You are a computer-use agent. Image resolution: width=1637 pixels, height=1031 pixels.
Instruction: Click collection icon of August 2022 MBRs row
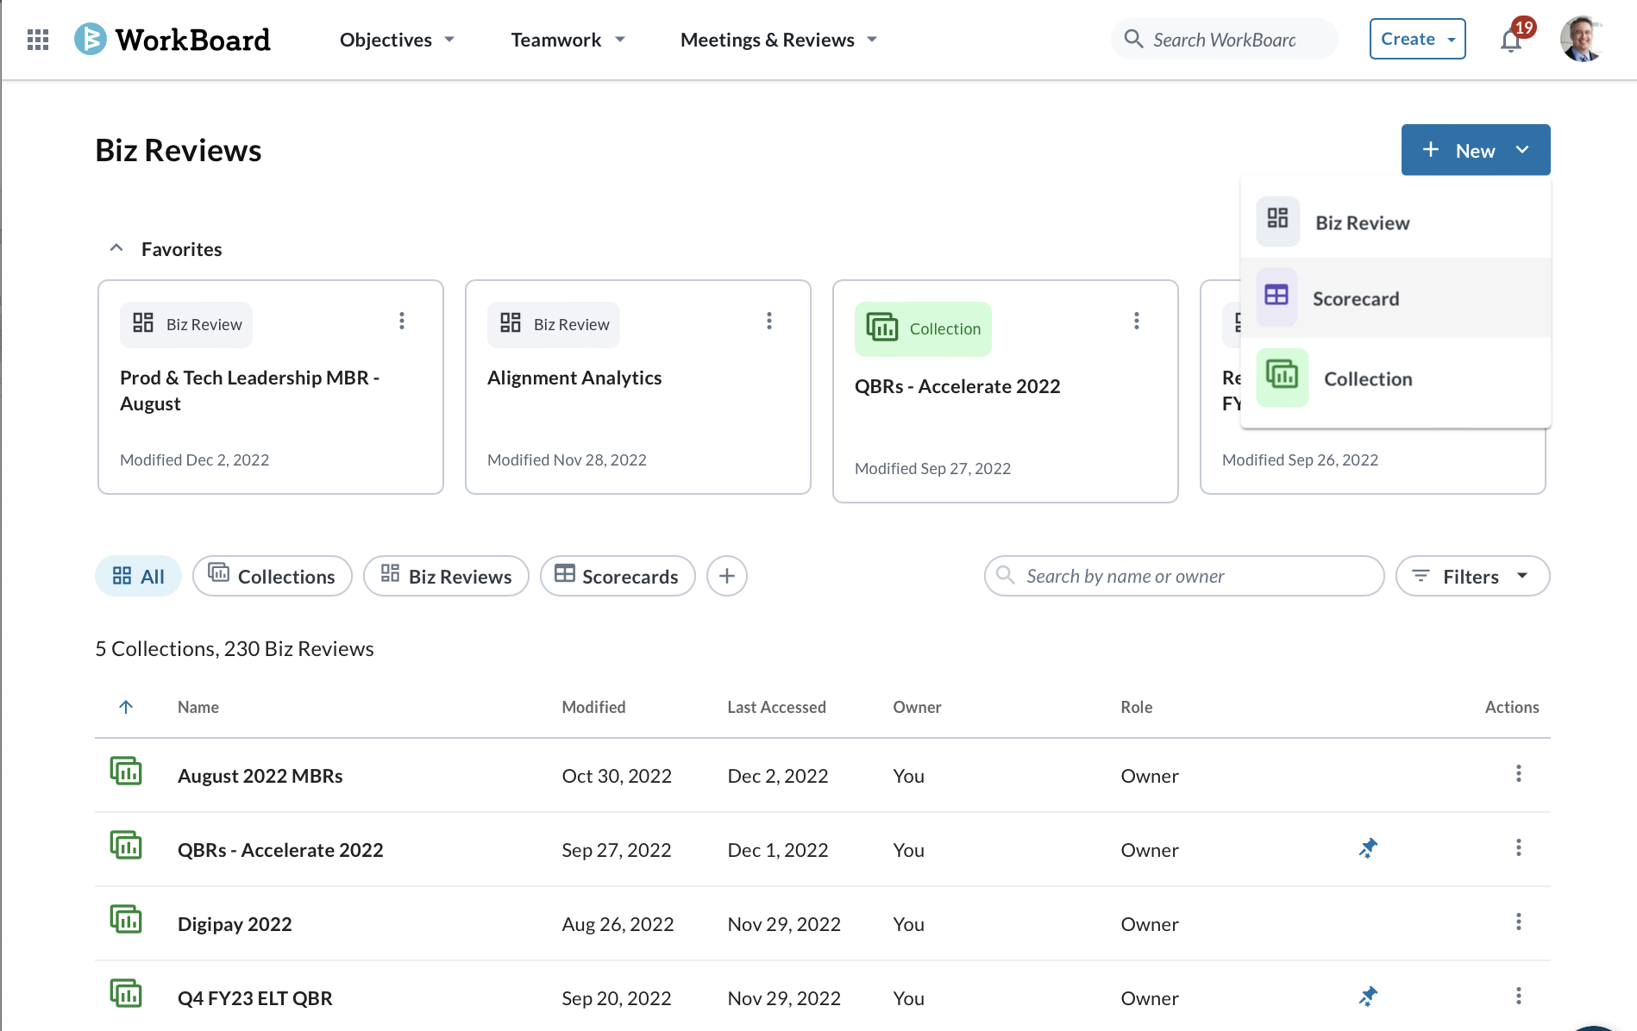pyautogui.click(x=126, y=771)
